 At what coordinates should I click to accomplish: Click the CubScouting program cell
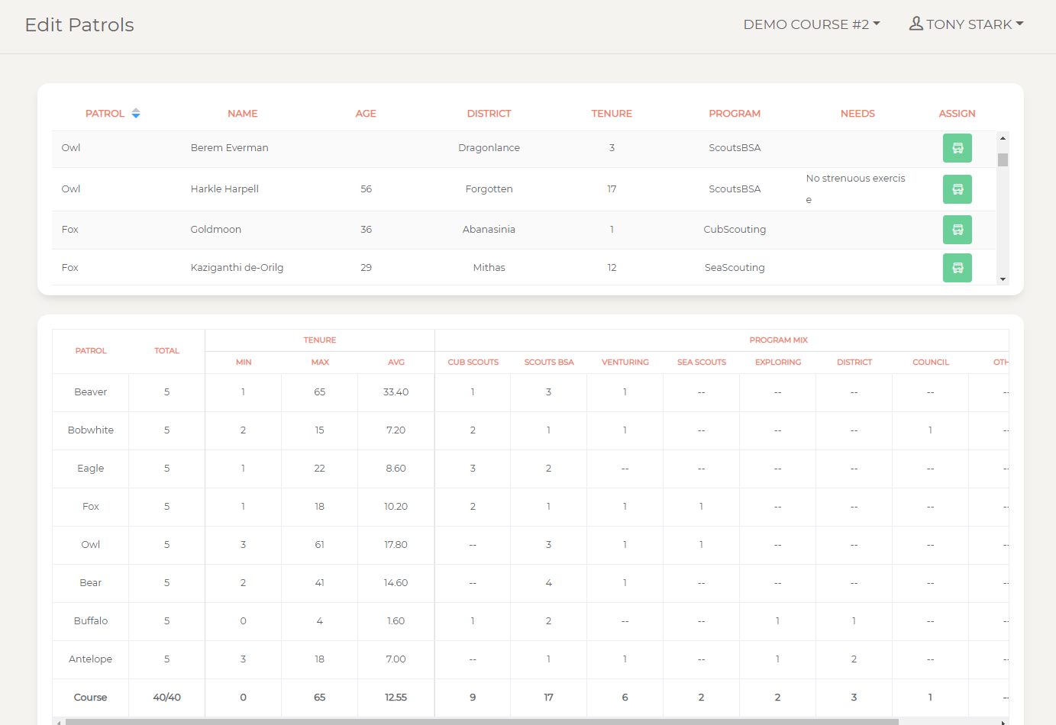[x=735, y=230]
